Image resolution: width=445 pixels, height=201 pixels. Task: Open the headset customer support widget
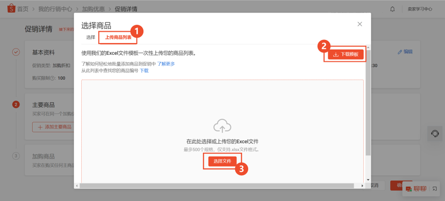435,134
